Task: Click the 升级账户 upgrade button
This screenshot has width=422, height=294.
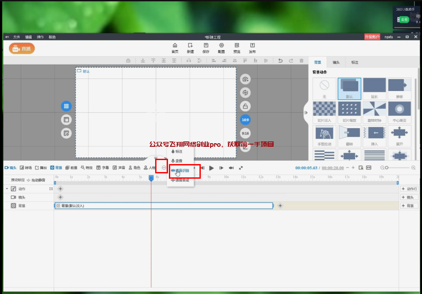Action: pyautogui.click(x=372, y=37)
